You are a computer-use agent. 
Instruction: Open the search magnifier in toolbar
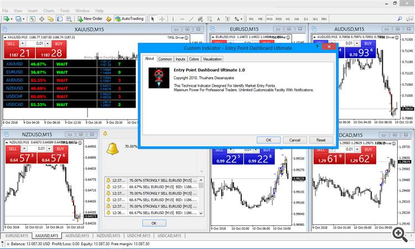coord(400,19)
